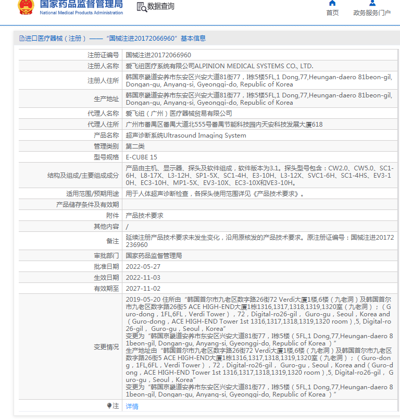Viewport: 400px width, 420px height.
Task: Click the 其他内容 label cell
Action: [70, 227]
